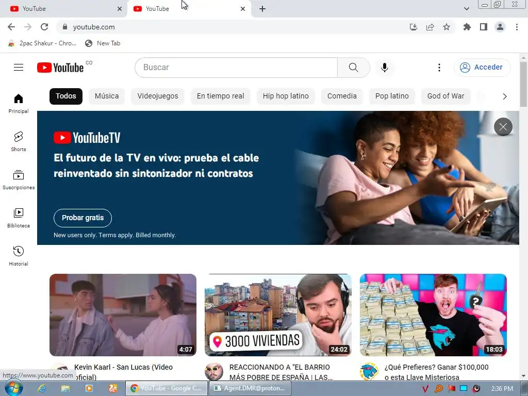
Task: Close the active YouTube tab
Action: click(243, 9)
